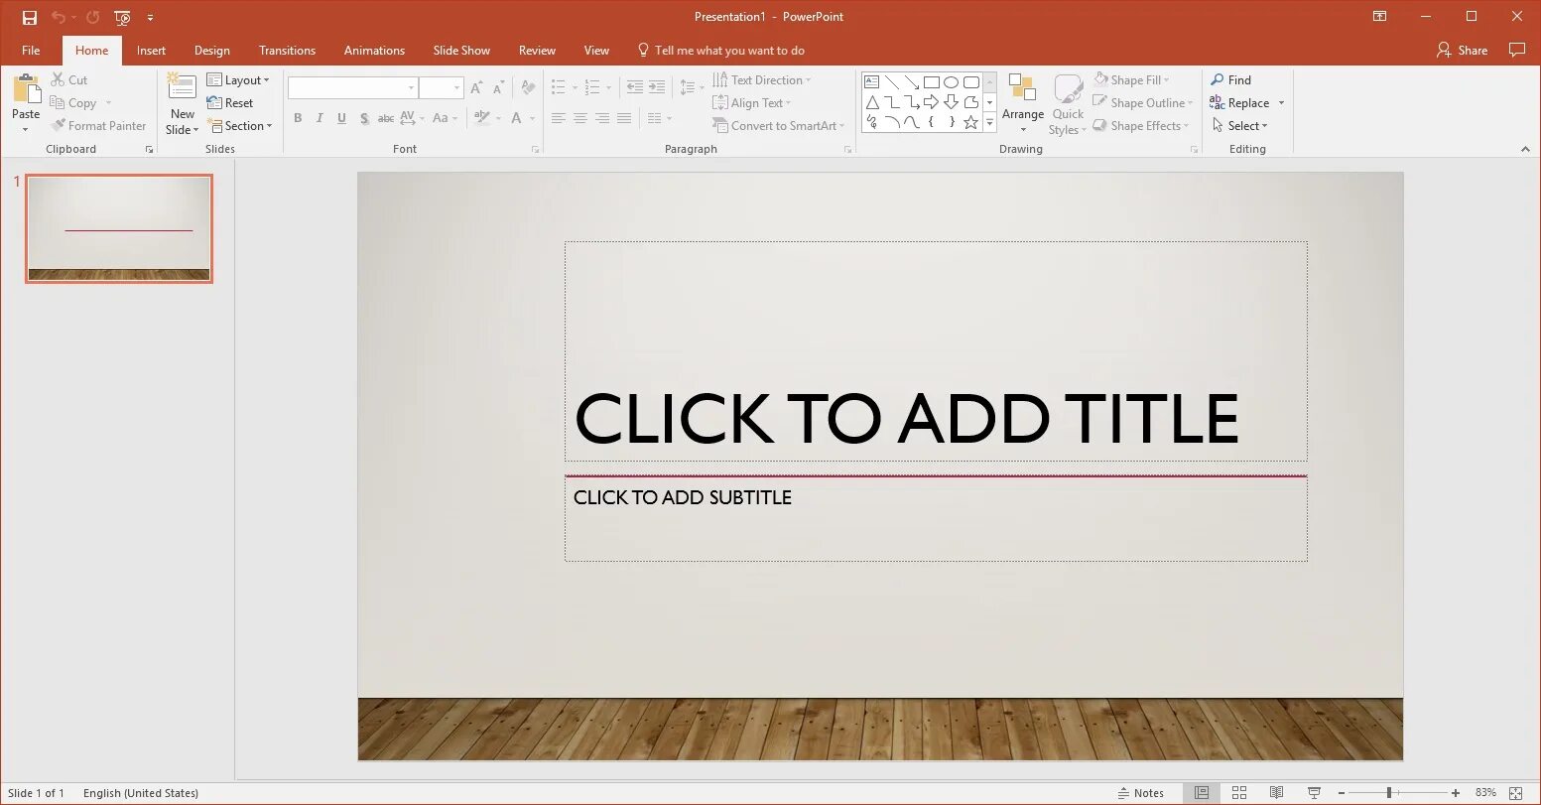
Task: Toggle Underline formatting
Action: pyautogui.click(x=341, y=118)
